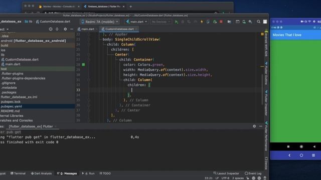Click the Profile toolbar icon

[195, 21]
